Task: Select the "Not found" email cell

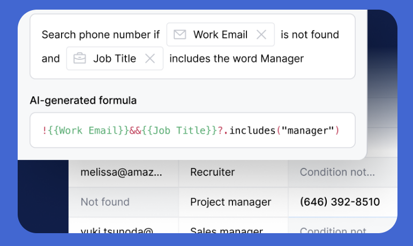Action: 105,202
